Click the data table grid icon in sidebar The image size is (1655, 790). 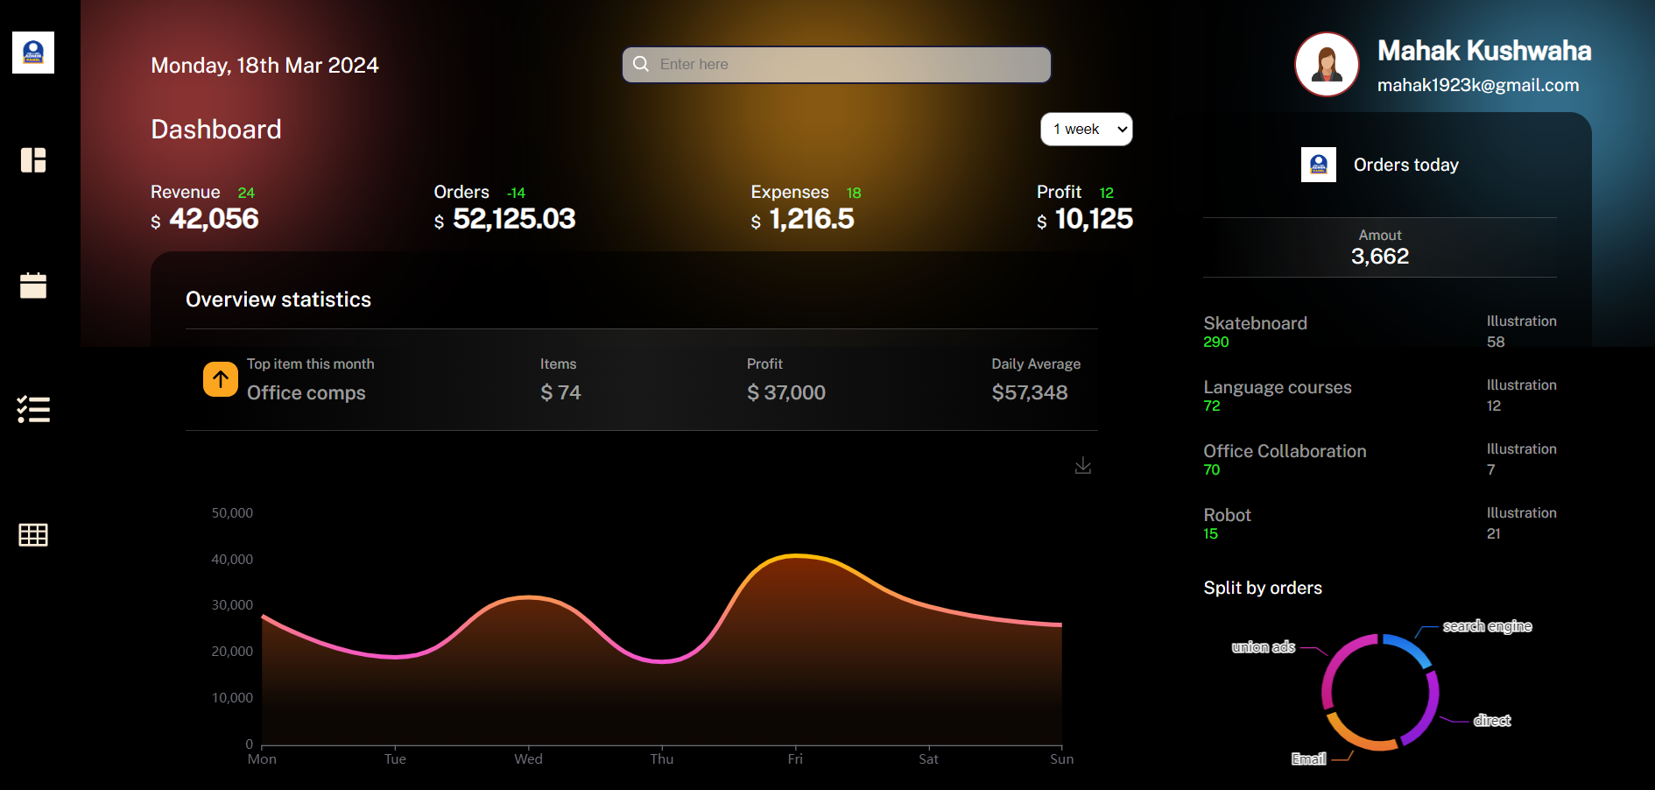coord(32,534)
